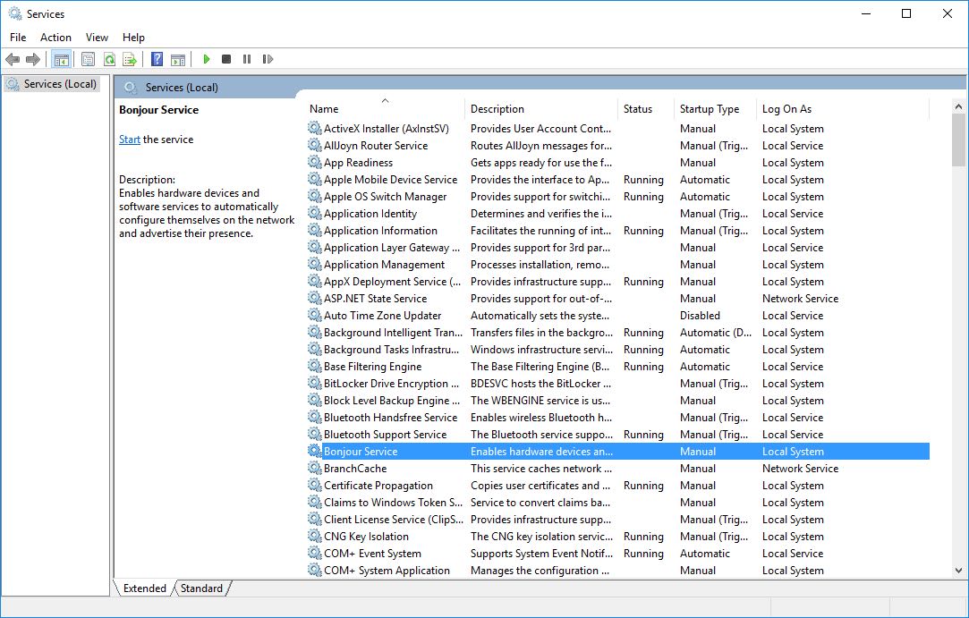This screenshot has height=618, width=969.
Task: Refresh the services list
Action: [x=109, y=59]
